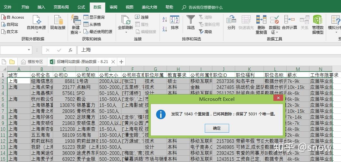Click the cell 数据专员
The image size is (341, 162).
[x=275, y=159]
